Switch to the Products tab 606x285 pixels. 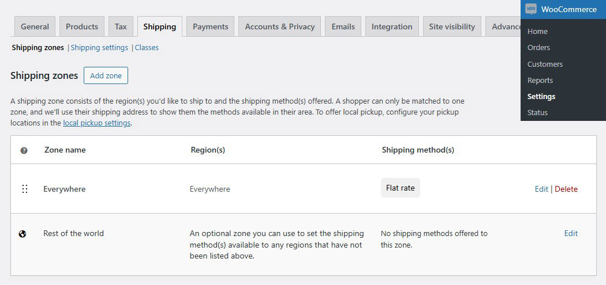pos(82,26)
